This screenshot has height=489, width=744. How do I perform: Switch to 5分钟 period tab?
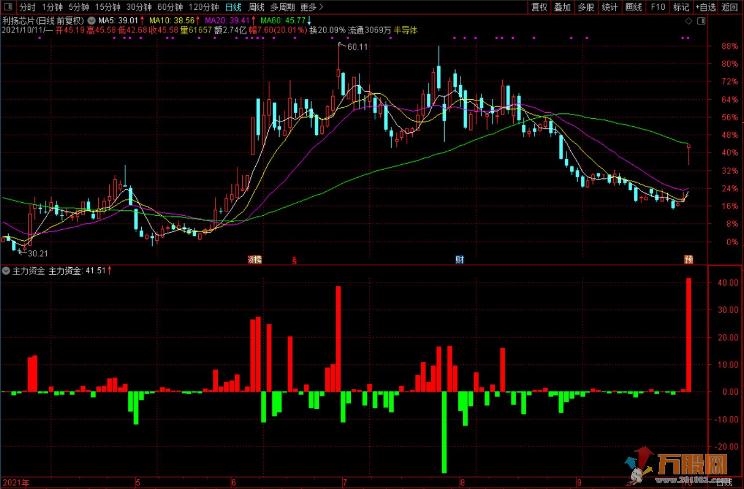coord(79,7)
